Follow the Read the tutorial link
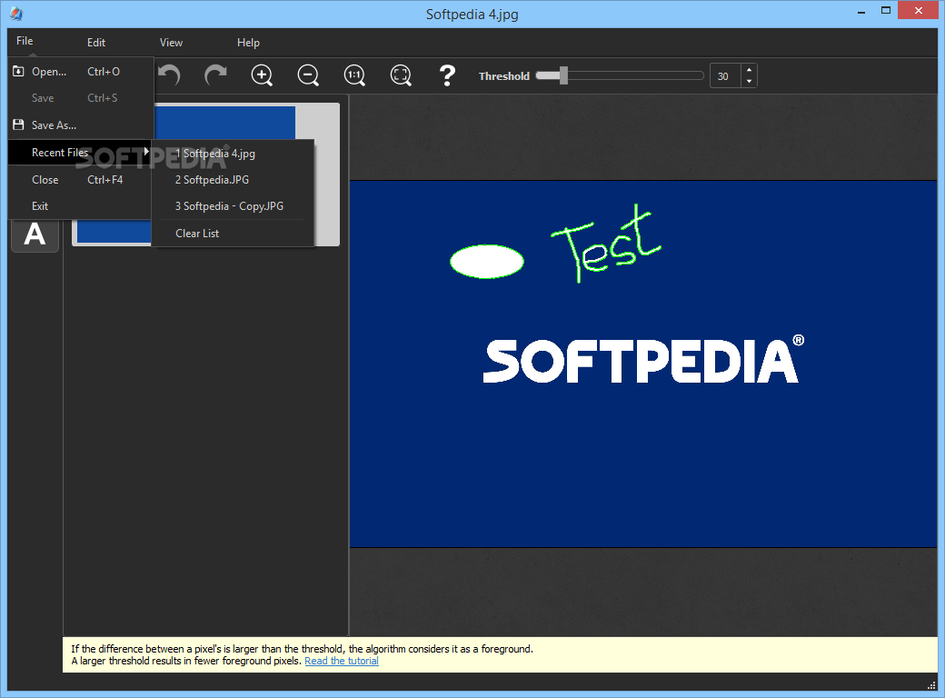 342,661
